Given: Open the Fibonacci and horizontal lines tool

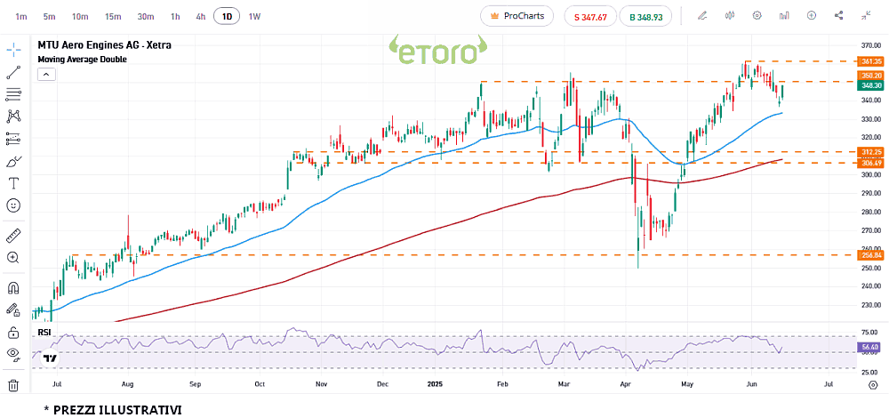Looking at the screenshot, I should click(13, 94).
